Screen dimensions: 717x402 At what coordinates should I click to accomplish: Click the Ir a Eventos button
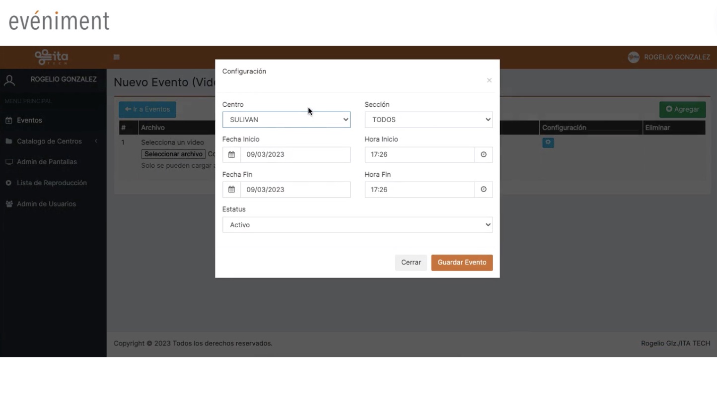(147, 109)
